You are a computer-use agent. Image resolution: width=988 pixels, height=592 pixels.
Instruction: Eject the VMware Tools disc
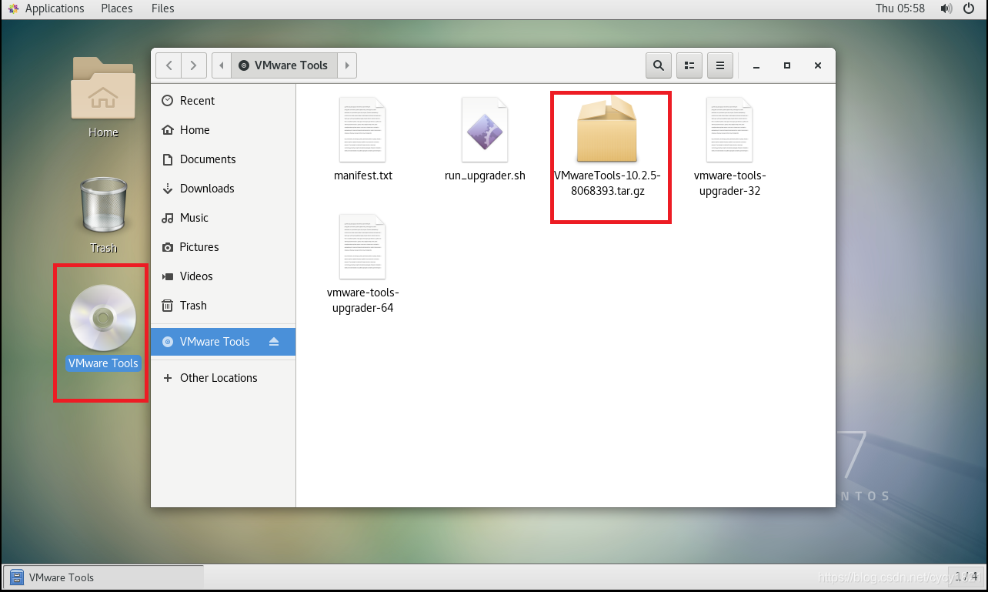[x=274, y=342]
